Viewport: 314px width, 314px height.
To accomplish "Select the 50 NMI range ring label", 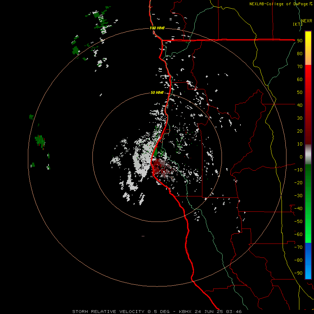I will (157, 92).
